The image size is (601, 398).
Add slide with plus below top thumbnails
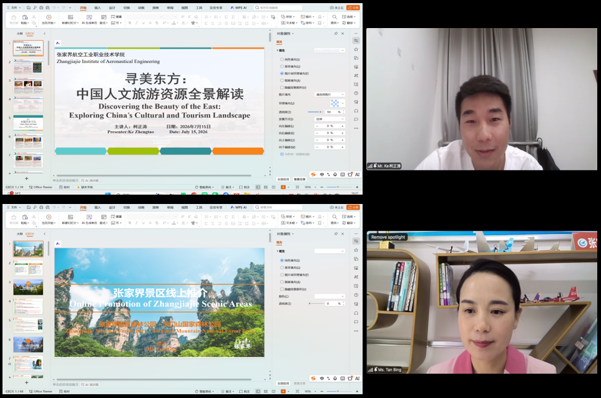tap(26, 178)
